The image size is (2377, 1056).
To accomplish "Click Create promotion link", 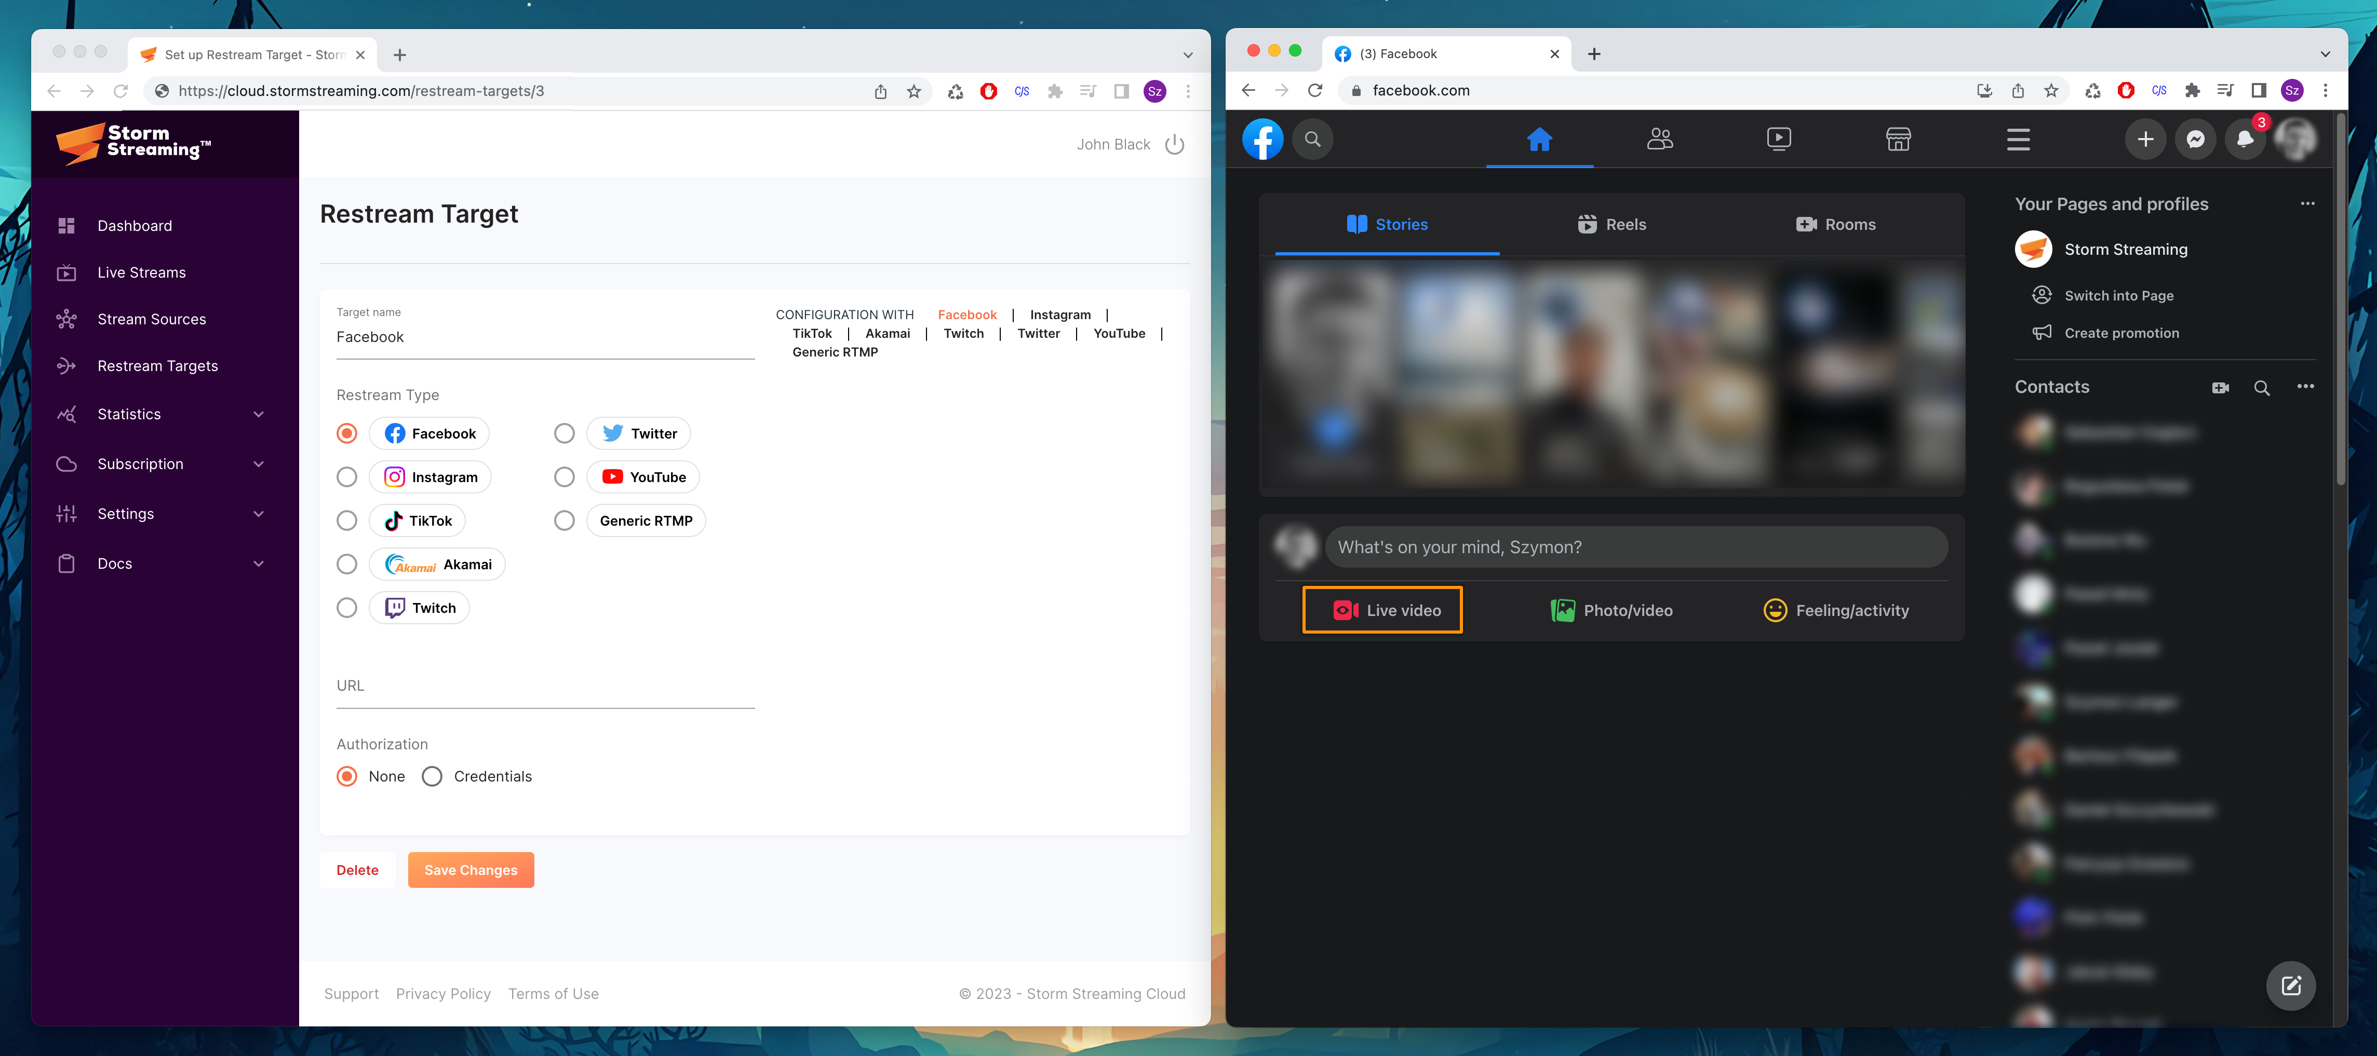I will pos(2121,334).
